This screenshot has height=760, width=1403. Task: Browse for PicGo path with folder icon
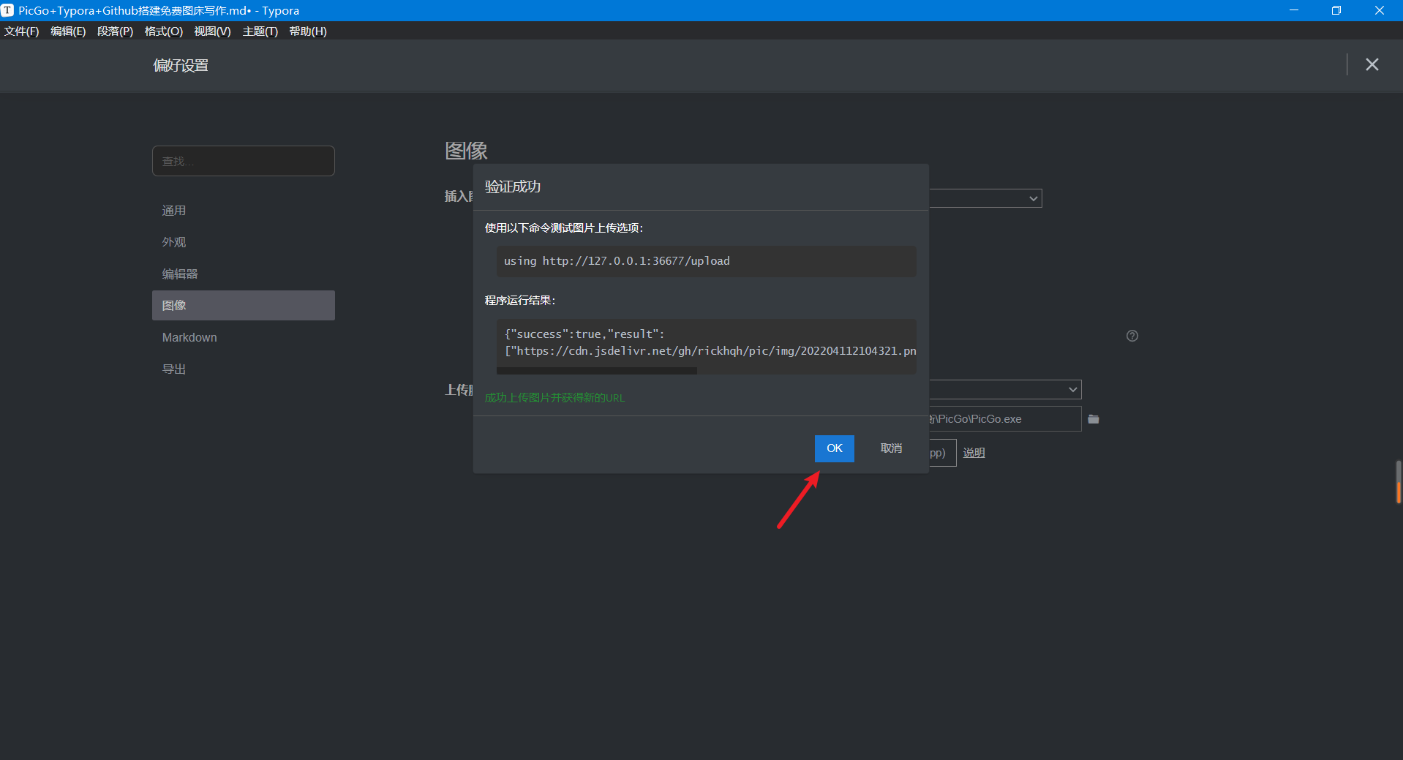click(x=1094, y=419)
